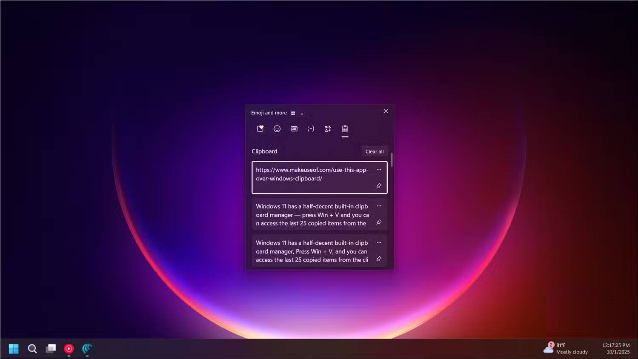Open the teal swirl taskbar app
Viewport: 638px width, 359px height.
(87, 349)
